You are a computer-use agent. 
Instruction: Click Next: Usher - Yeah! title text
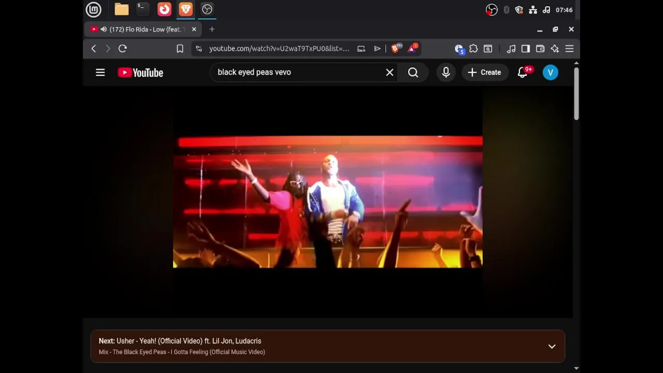point(180,341)
